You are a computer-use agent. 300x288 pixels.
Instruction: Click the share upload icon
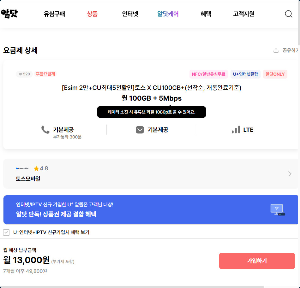click(x=276, y=50)
